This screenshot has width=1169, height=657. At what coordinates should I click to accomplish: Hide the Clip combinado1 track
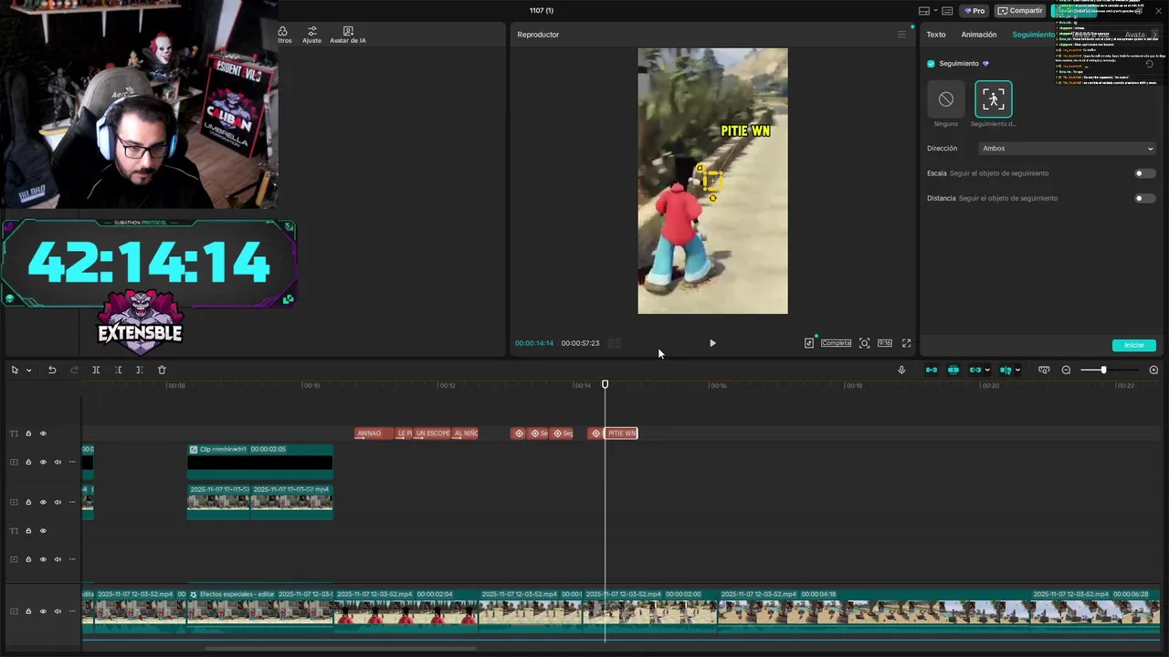pos(43,462)
